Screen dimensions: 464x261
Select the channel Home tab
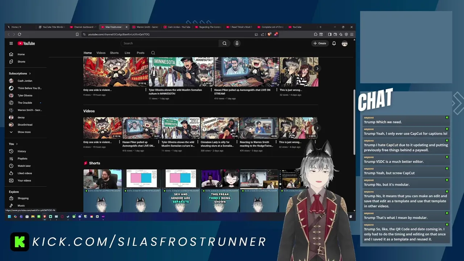[88, 53]
